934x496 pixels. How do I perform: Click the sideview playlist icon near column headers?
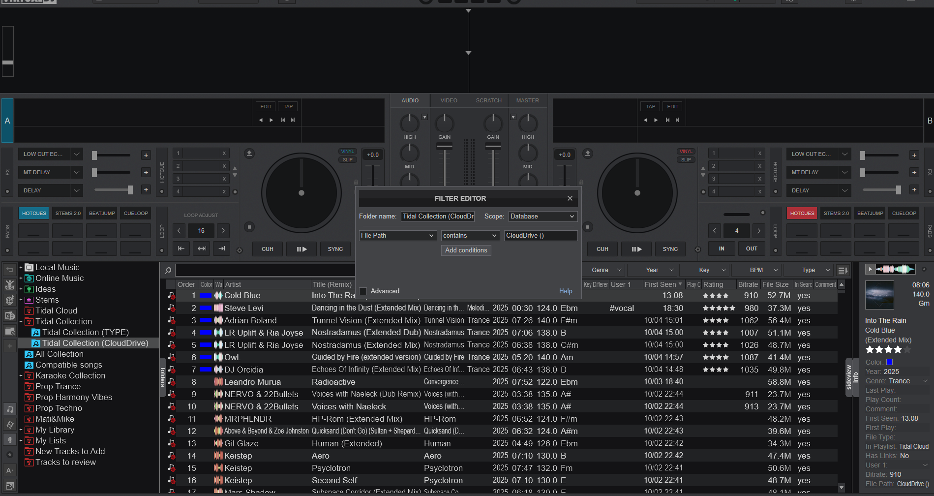[x=843, y=270]
